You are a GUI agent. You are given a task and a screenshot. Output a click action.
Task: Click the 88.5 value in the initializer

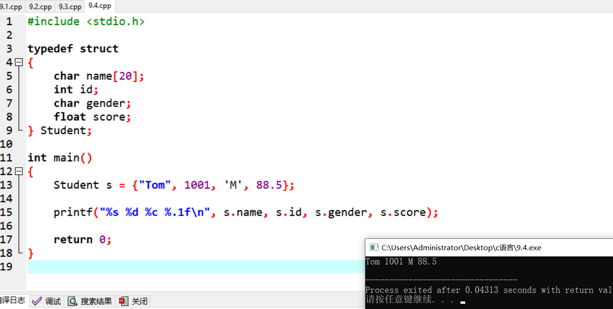269,185
